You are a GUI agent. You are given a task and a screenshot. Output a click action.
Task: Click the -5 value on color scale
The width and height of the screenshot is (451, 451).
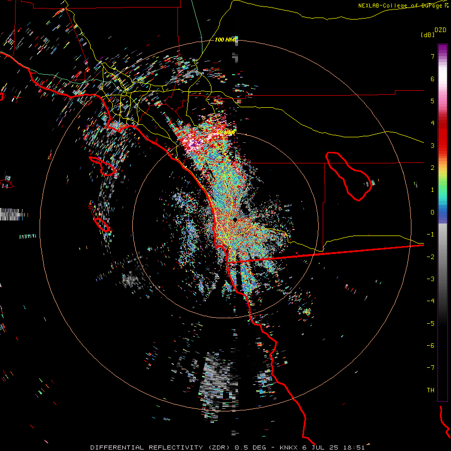(x=430, y=324)
